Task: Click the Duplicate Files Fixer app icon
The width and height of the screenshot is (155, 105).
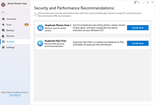Action: [40, 43]
